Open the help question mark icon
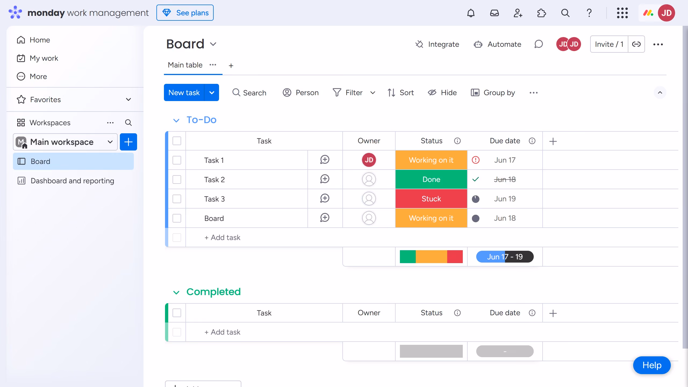 click(x=589, y=13)
